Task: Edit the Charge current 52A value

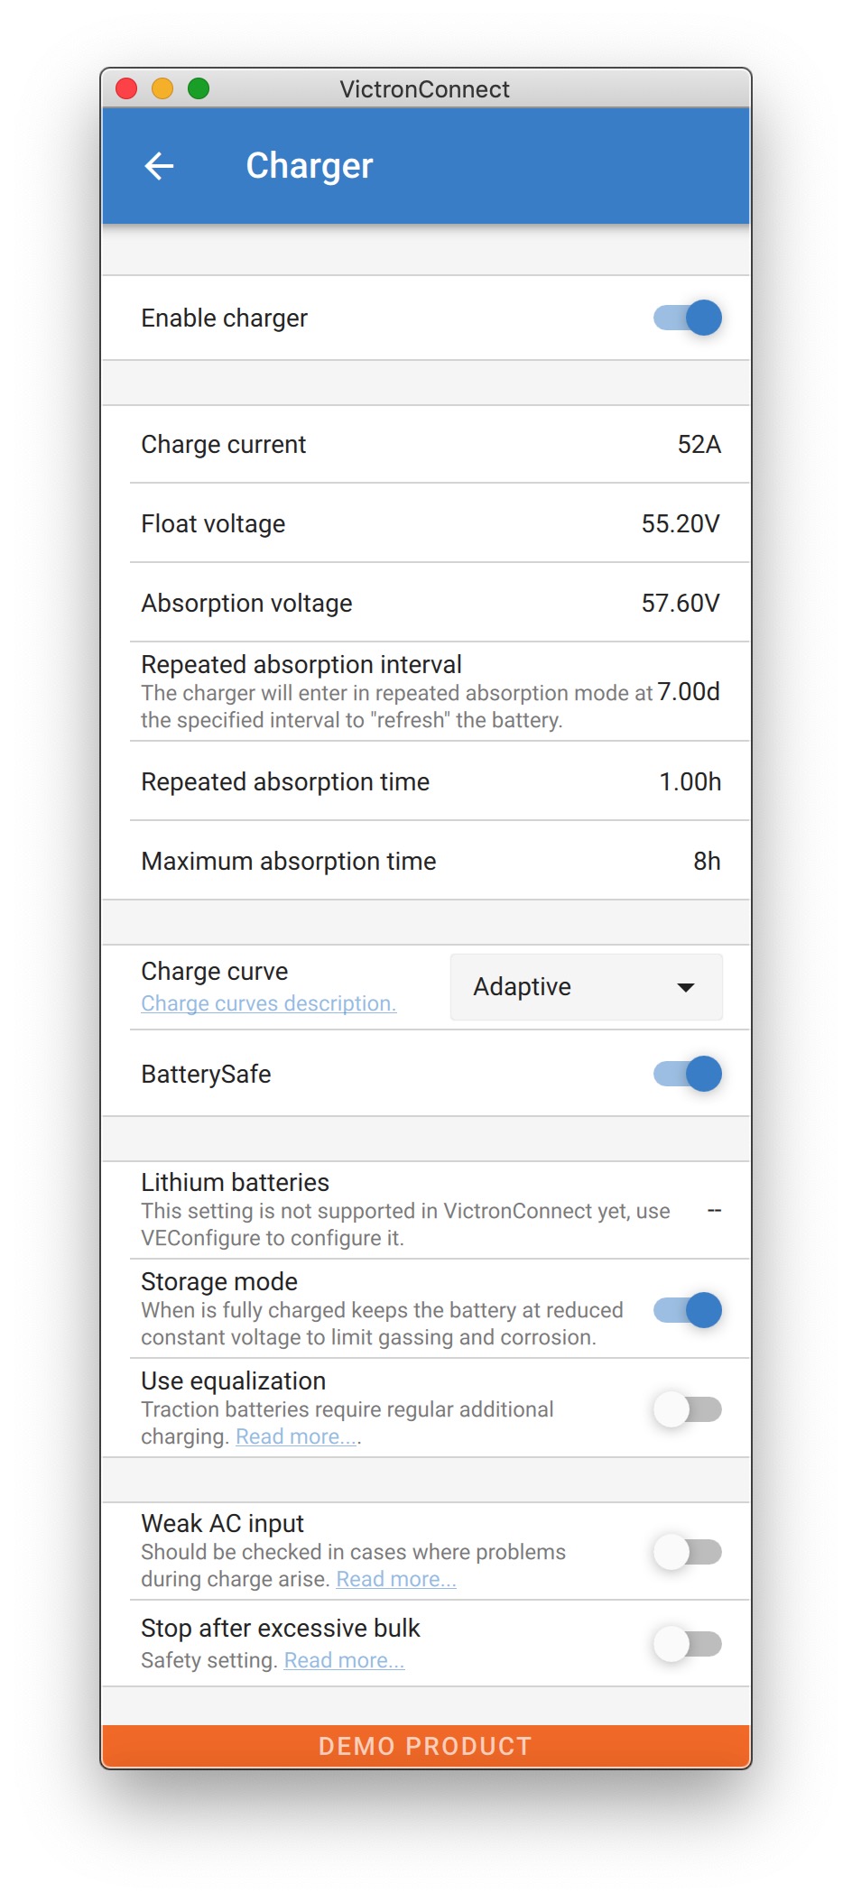Action: (x=699, y=445)
